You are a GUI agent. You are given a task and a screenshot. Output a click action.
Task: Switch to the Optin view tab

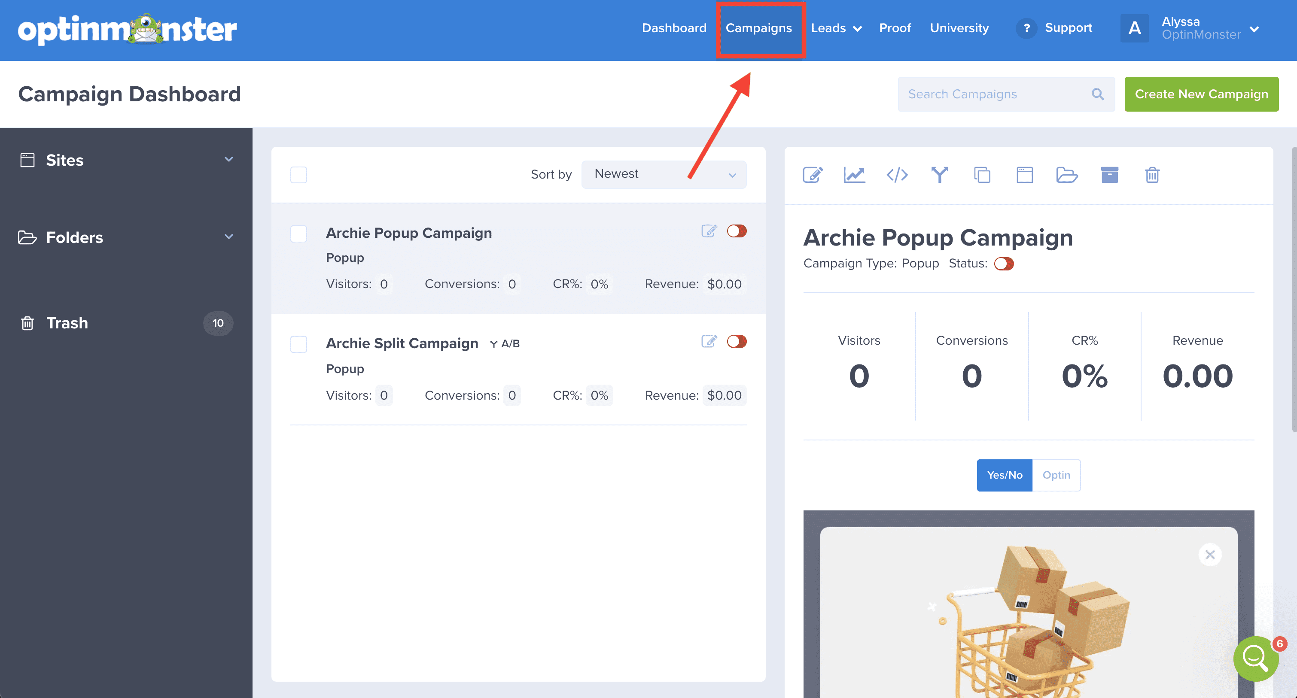tap(1056, 475)
